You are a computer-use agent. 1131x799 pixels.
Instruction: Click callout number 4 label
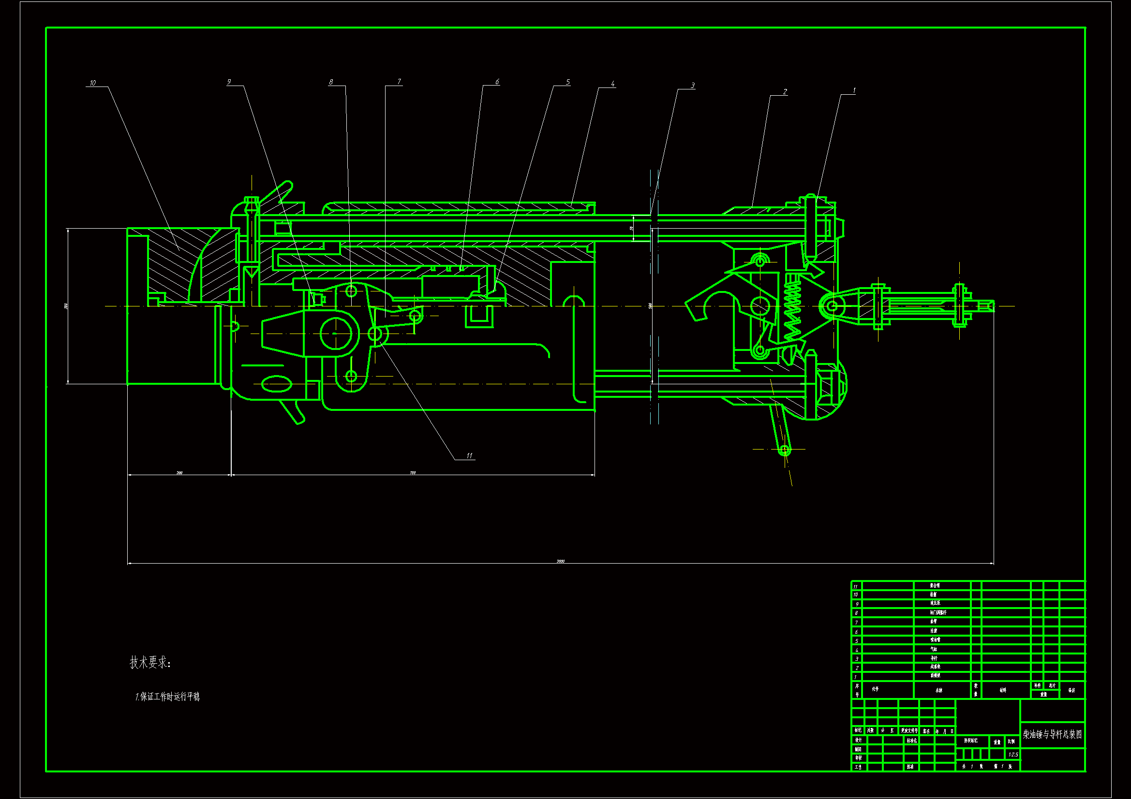[x=612, y=84]
